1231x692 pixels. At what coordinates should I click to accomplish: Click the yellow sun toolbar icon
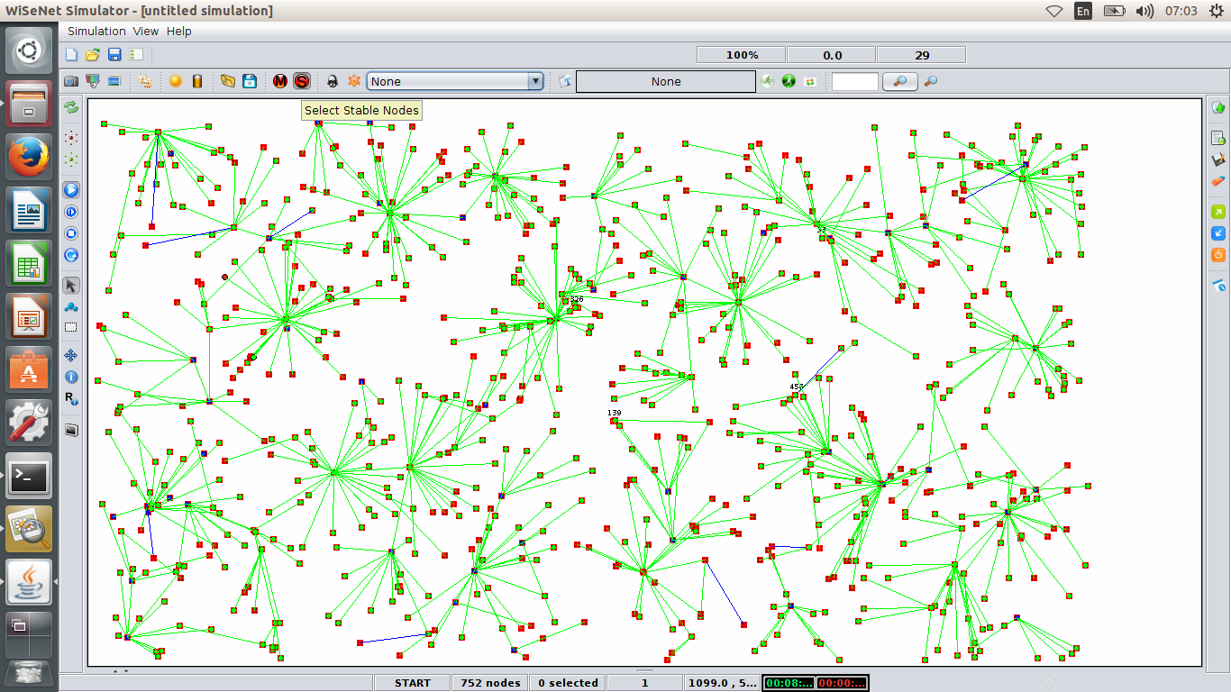pos(176,81)
